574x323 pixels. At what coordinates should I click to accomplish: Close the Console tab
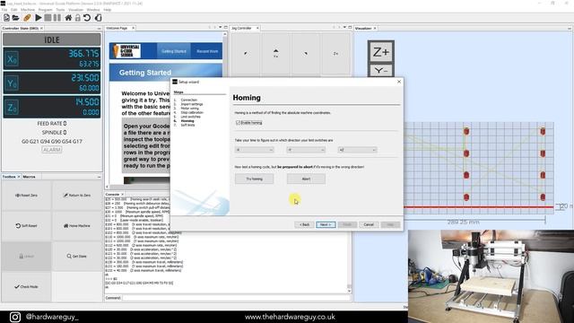point(122,194)
